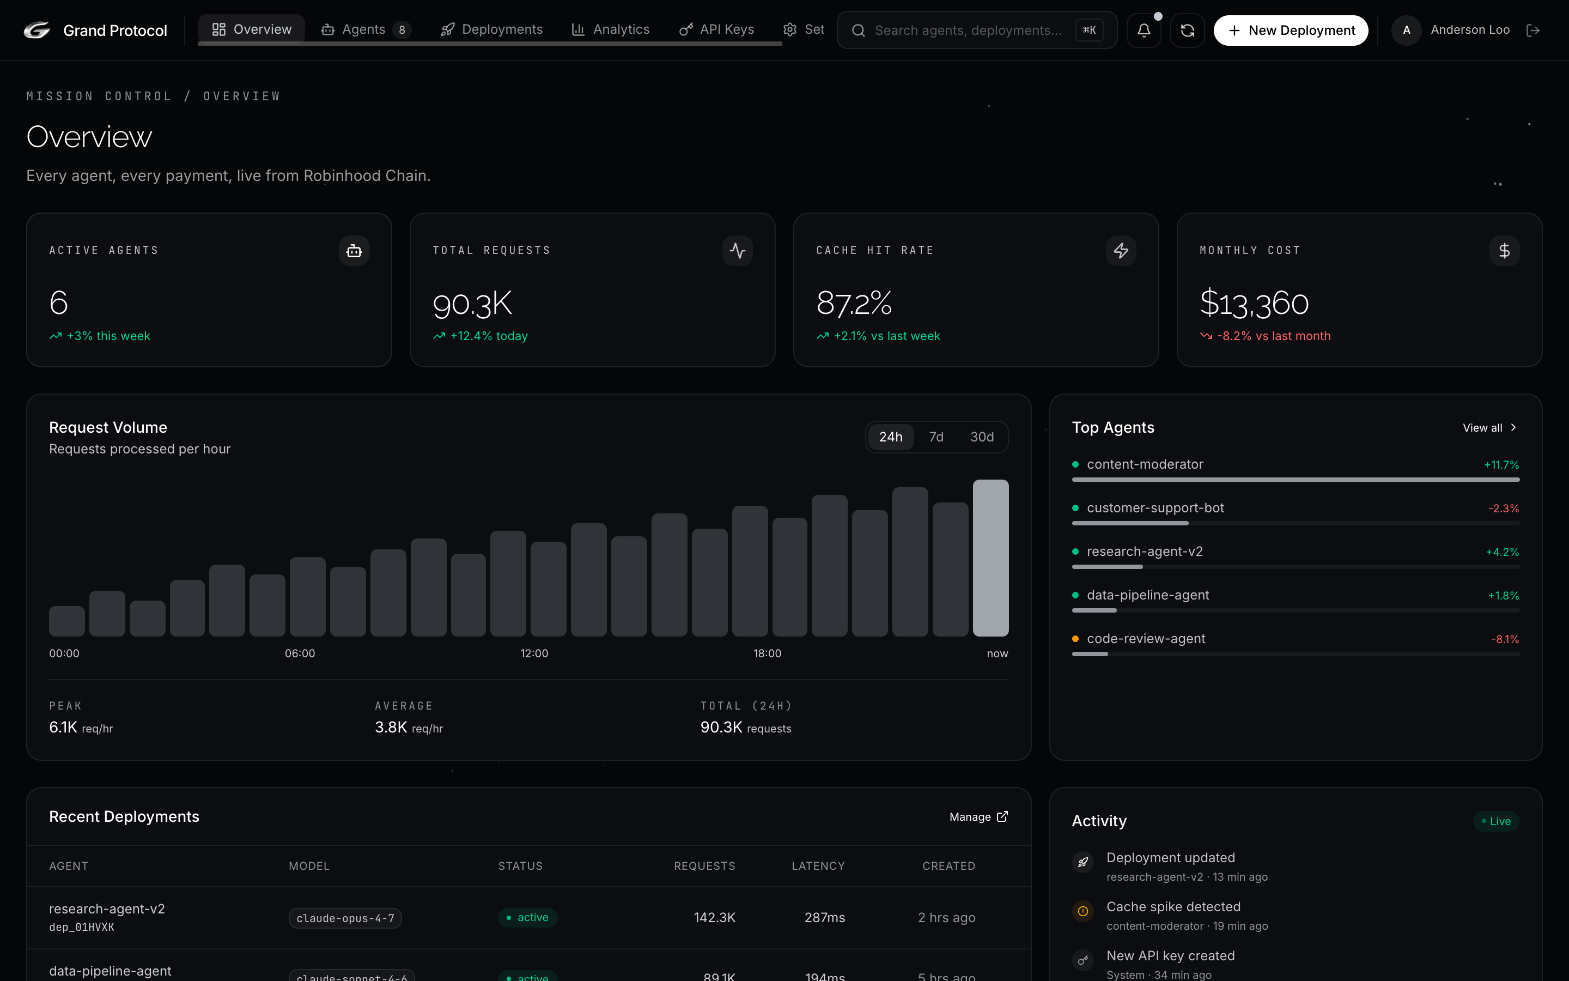Click code-review-agent in Top Agents
Viewport: 1569px width, 981px height.
pyautogui.click(x=1146, y=639)
